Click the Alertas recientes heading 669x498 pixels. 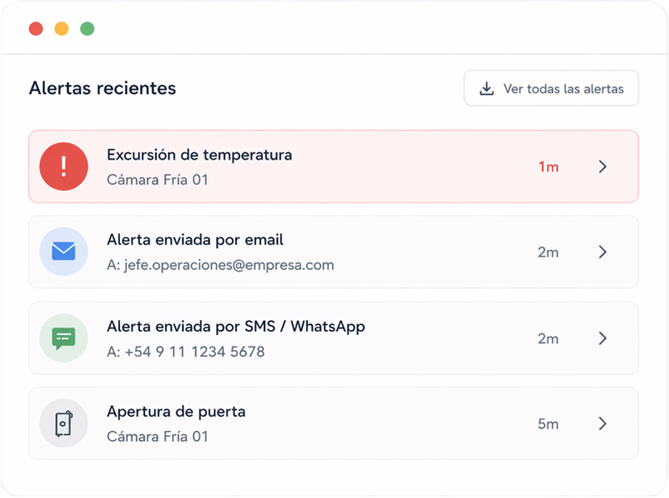[x=103, y=89]
